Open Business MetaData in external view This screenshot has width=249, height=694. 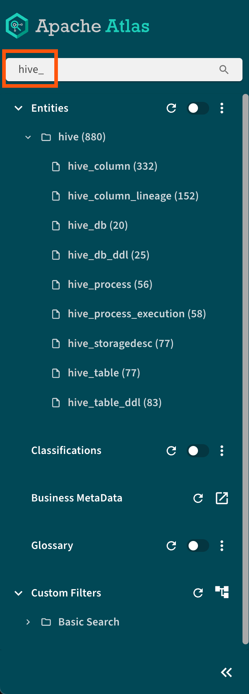tap(222, 498)
